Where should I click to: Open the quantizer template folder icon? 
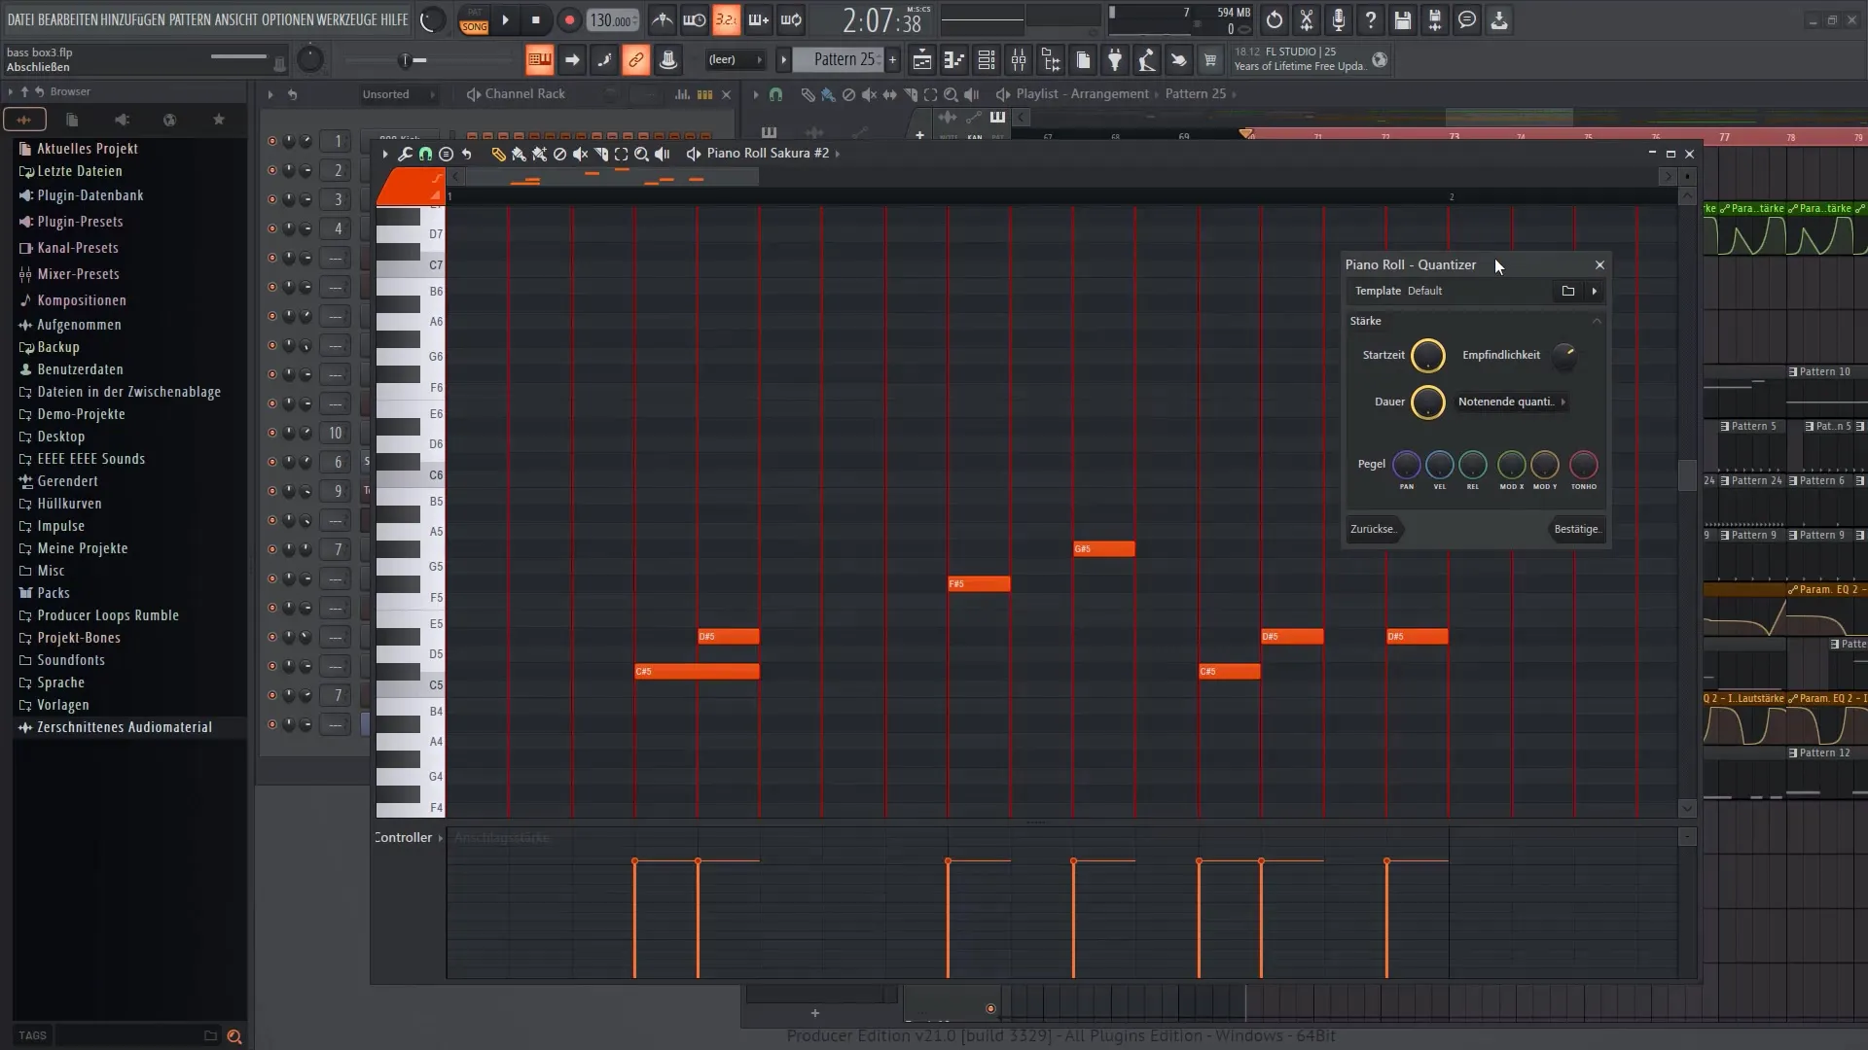click(x=1567, y=291)
